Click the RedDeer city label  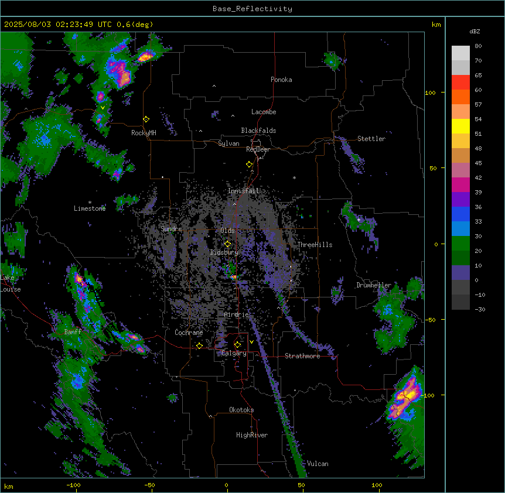tap(258, 149)
